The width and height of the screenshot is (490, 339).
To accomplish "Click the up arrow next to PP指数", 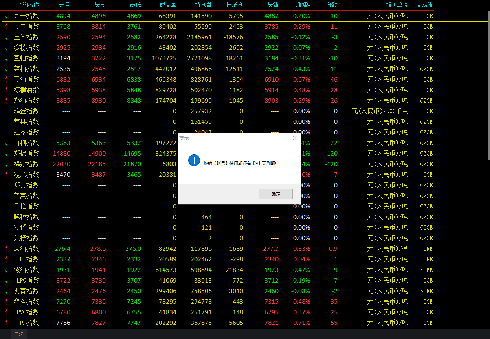I will [x=6, y=323].
